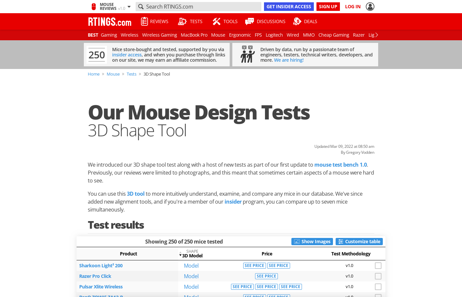Open the Razer Pro Click product link
This screenshot has height=297, width=462.
(x=95, y=276)
